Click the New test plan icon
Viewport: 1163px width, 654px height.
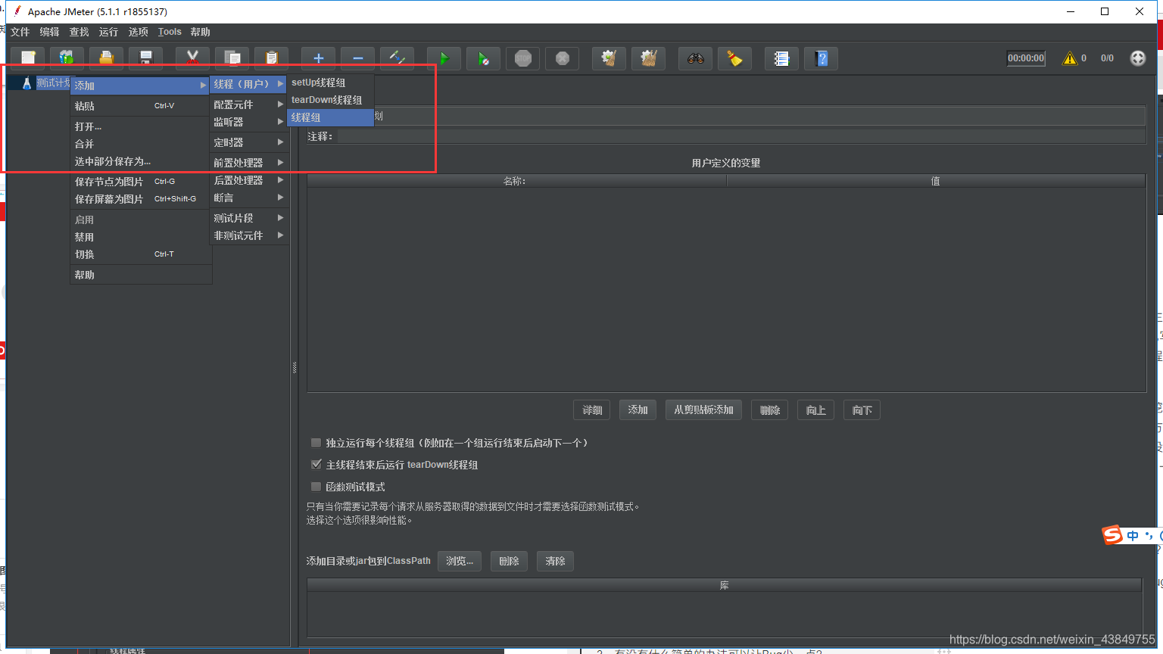pyautogui.click(x=28, y=58)
